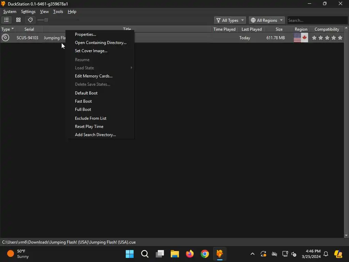Image resolution: width=349 pixels, height=262 pixels.
Task: Click the disc type icon for SCUS-94103
Action: (x=5, y=38)
